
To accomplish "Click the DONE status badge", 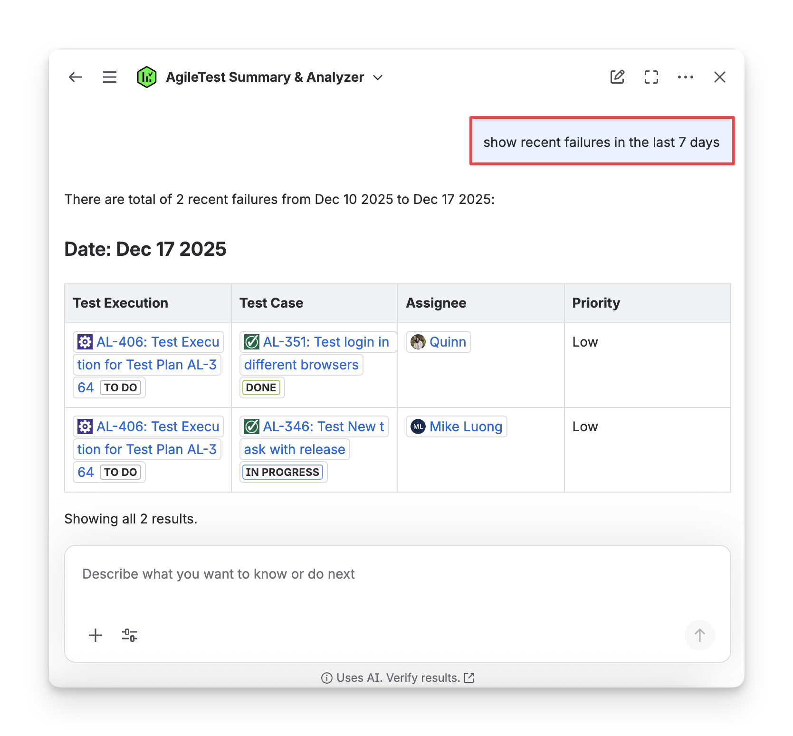I will point(261,387).
